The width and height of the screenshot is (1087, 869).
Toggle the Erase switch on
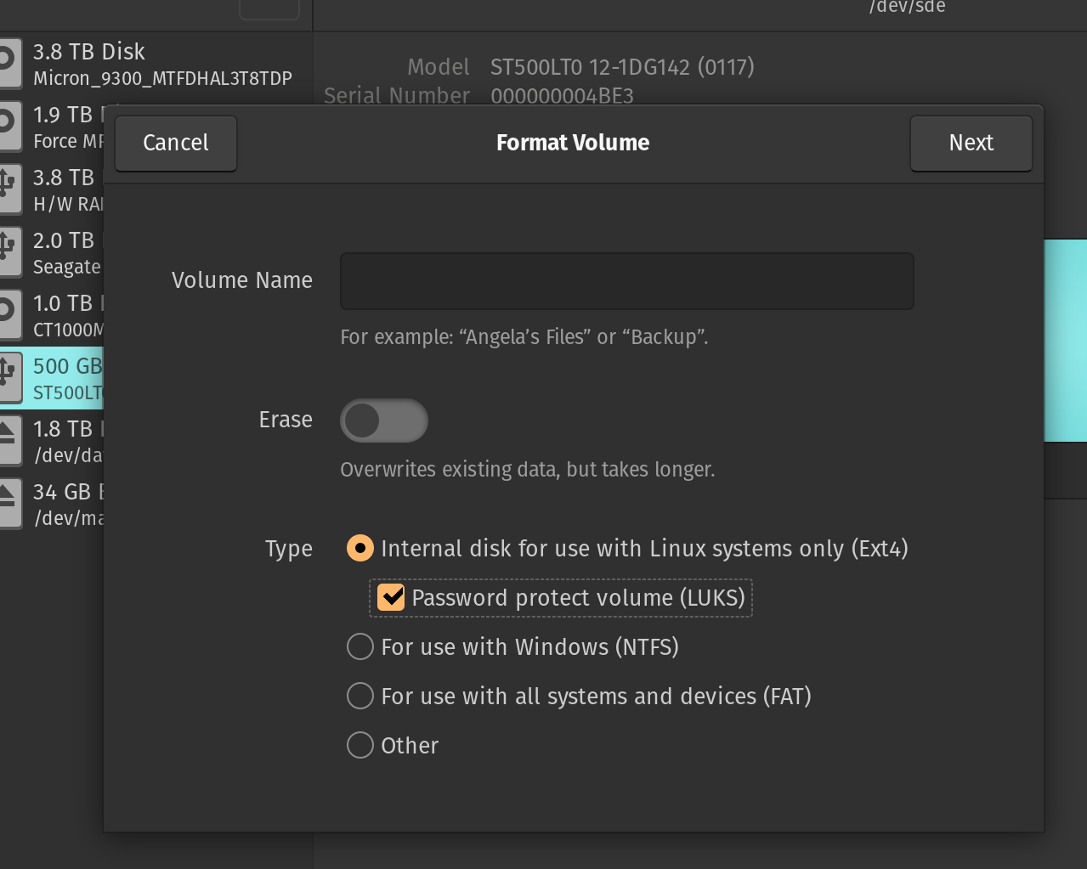coord(383,420)
